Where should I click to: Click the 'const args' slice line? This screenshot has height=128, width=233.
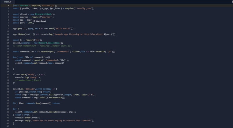coord(56,95)
